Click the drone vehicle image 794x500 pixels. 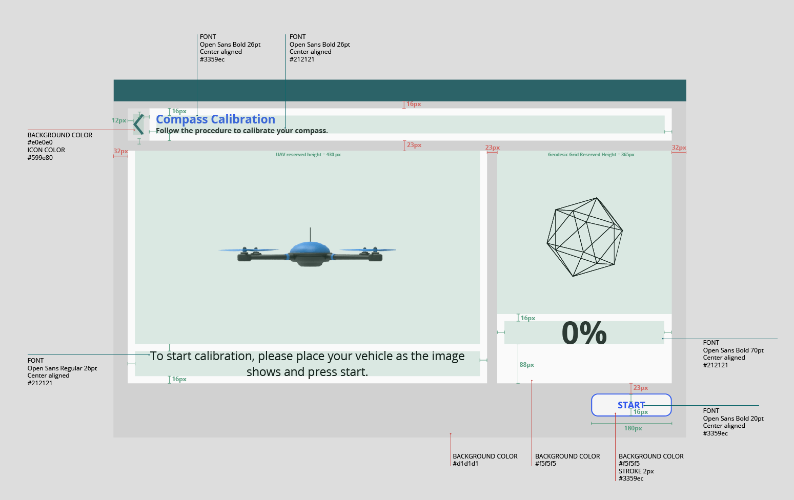(x=307, y=248)
